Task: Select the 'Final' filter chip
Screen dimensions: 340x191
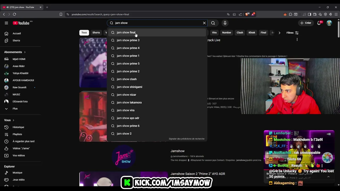Action: tap(263, 33)
